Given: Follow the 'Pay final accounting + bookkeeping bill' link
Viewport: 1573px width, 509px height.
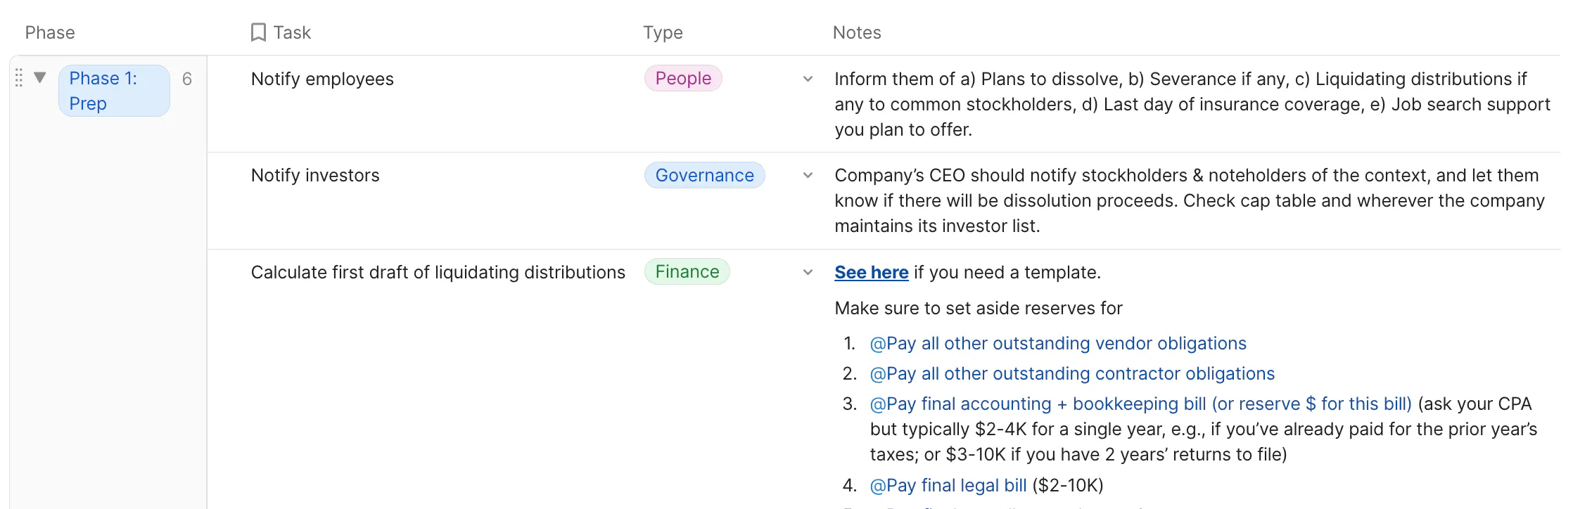Looking at the screenshot, I should [x=1140, y=404].
